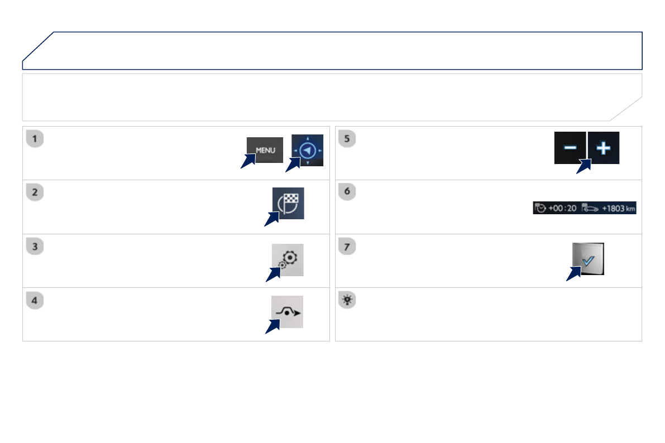Open the navigation compass icon
The width and height of the screenshot is (665, 443).
click(307, 151)
